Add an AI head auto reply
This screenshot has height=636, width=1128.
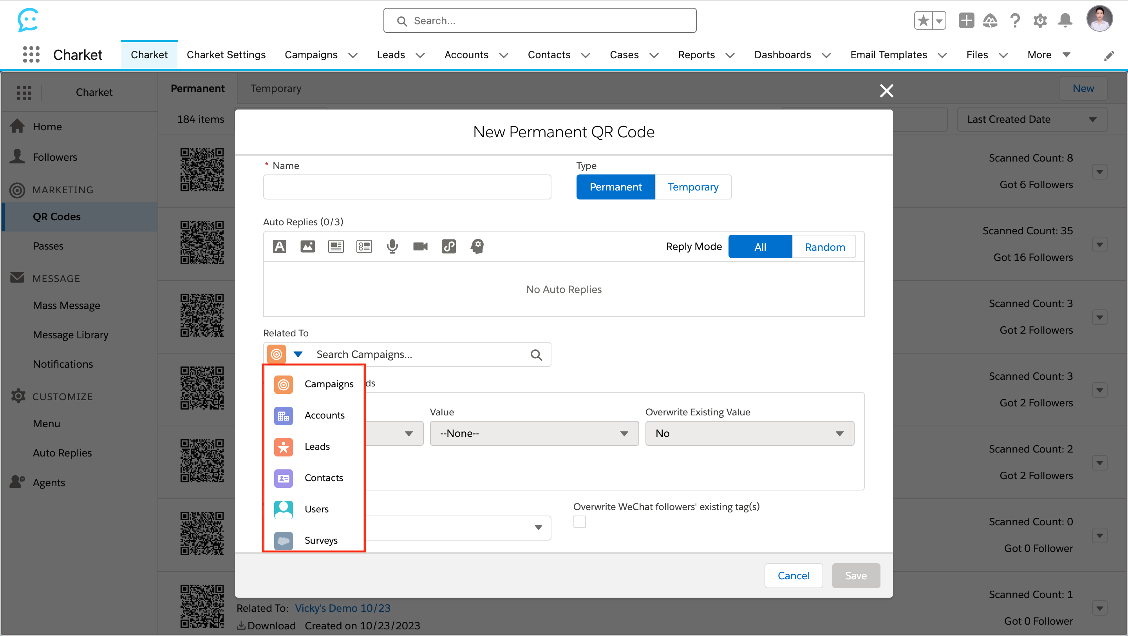click(x=477, y=247)
